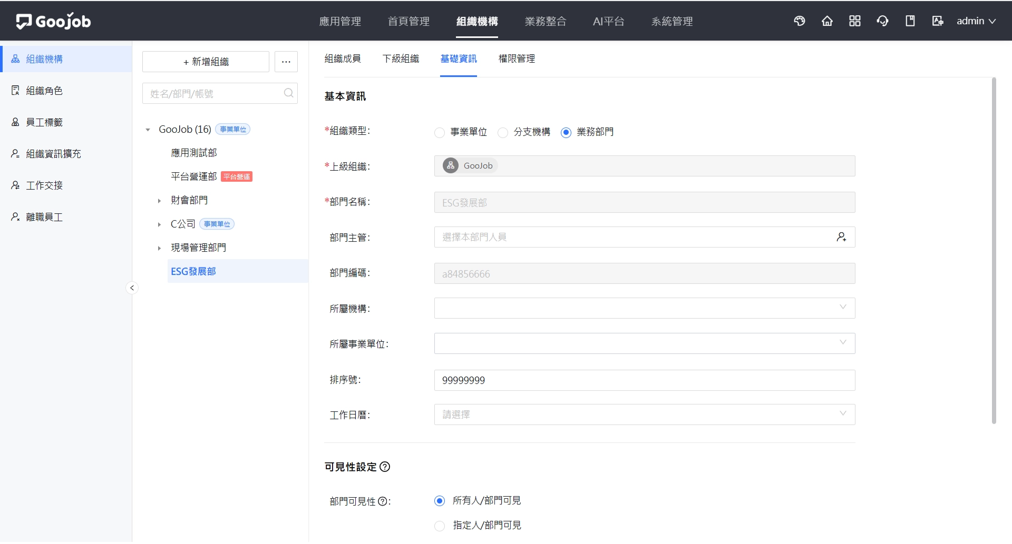Open the more options ellipsis button
This screenshot has height=544, width=1012.
(x=286, y=62)
